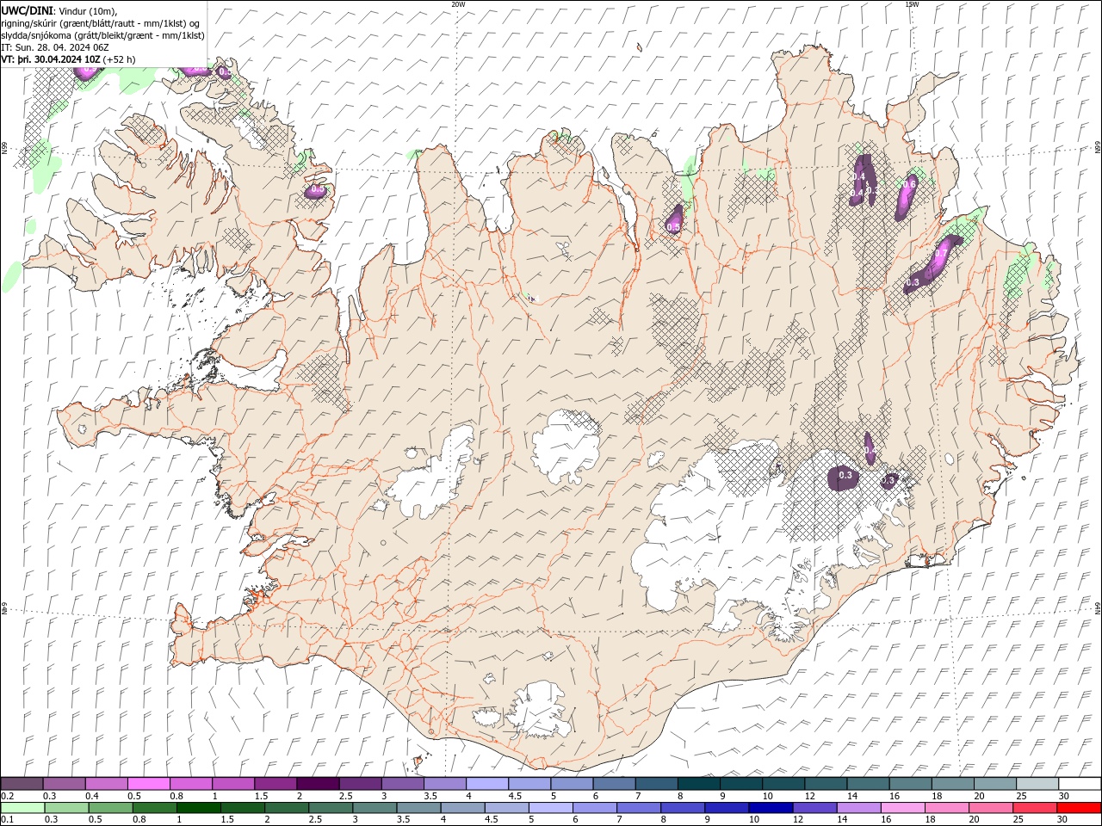Click the Hofsjökull glacier in central Iceland

pos(566,447)
